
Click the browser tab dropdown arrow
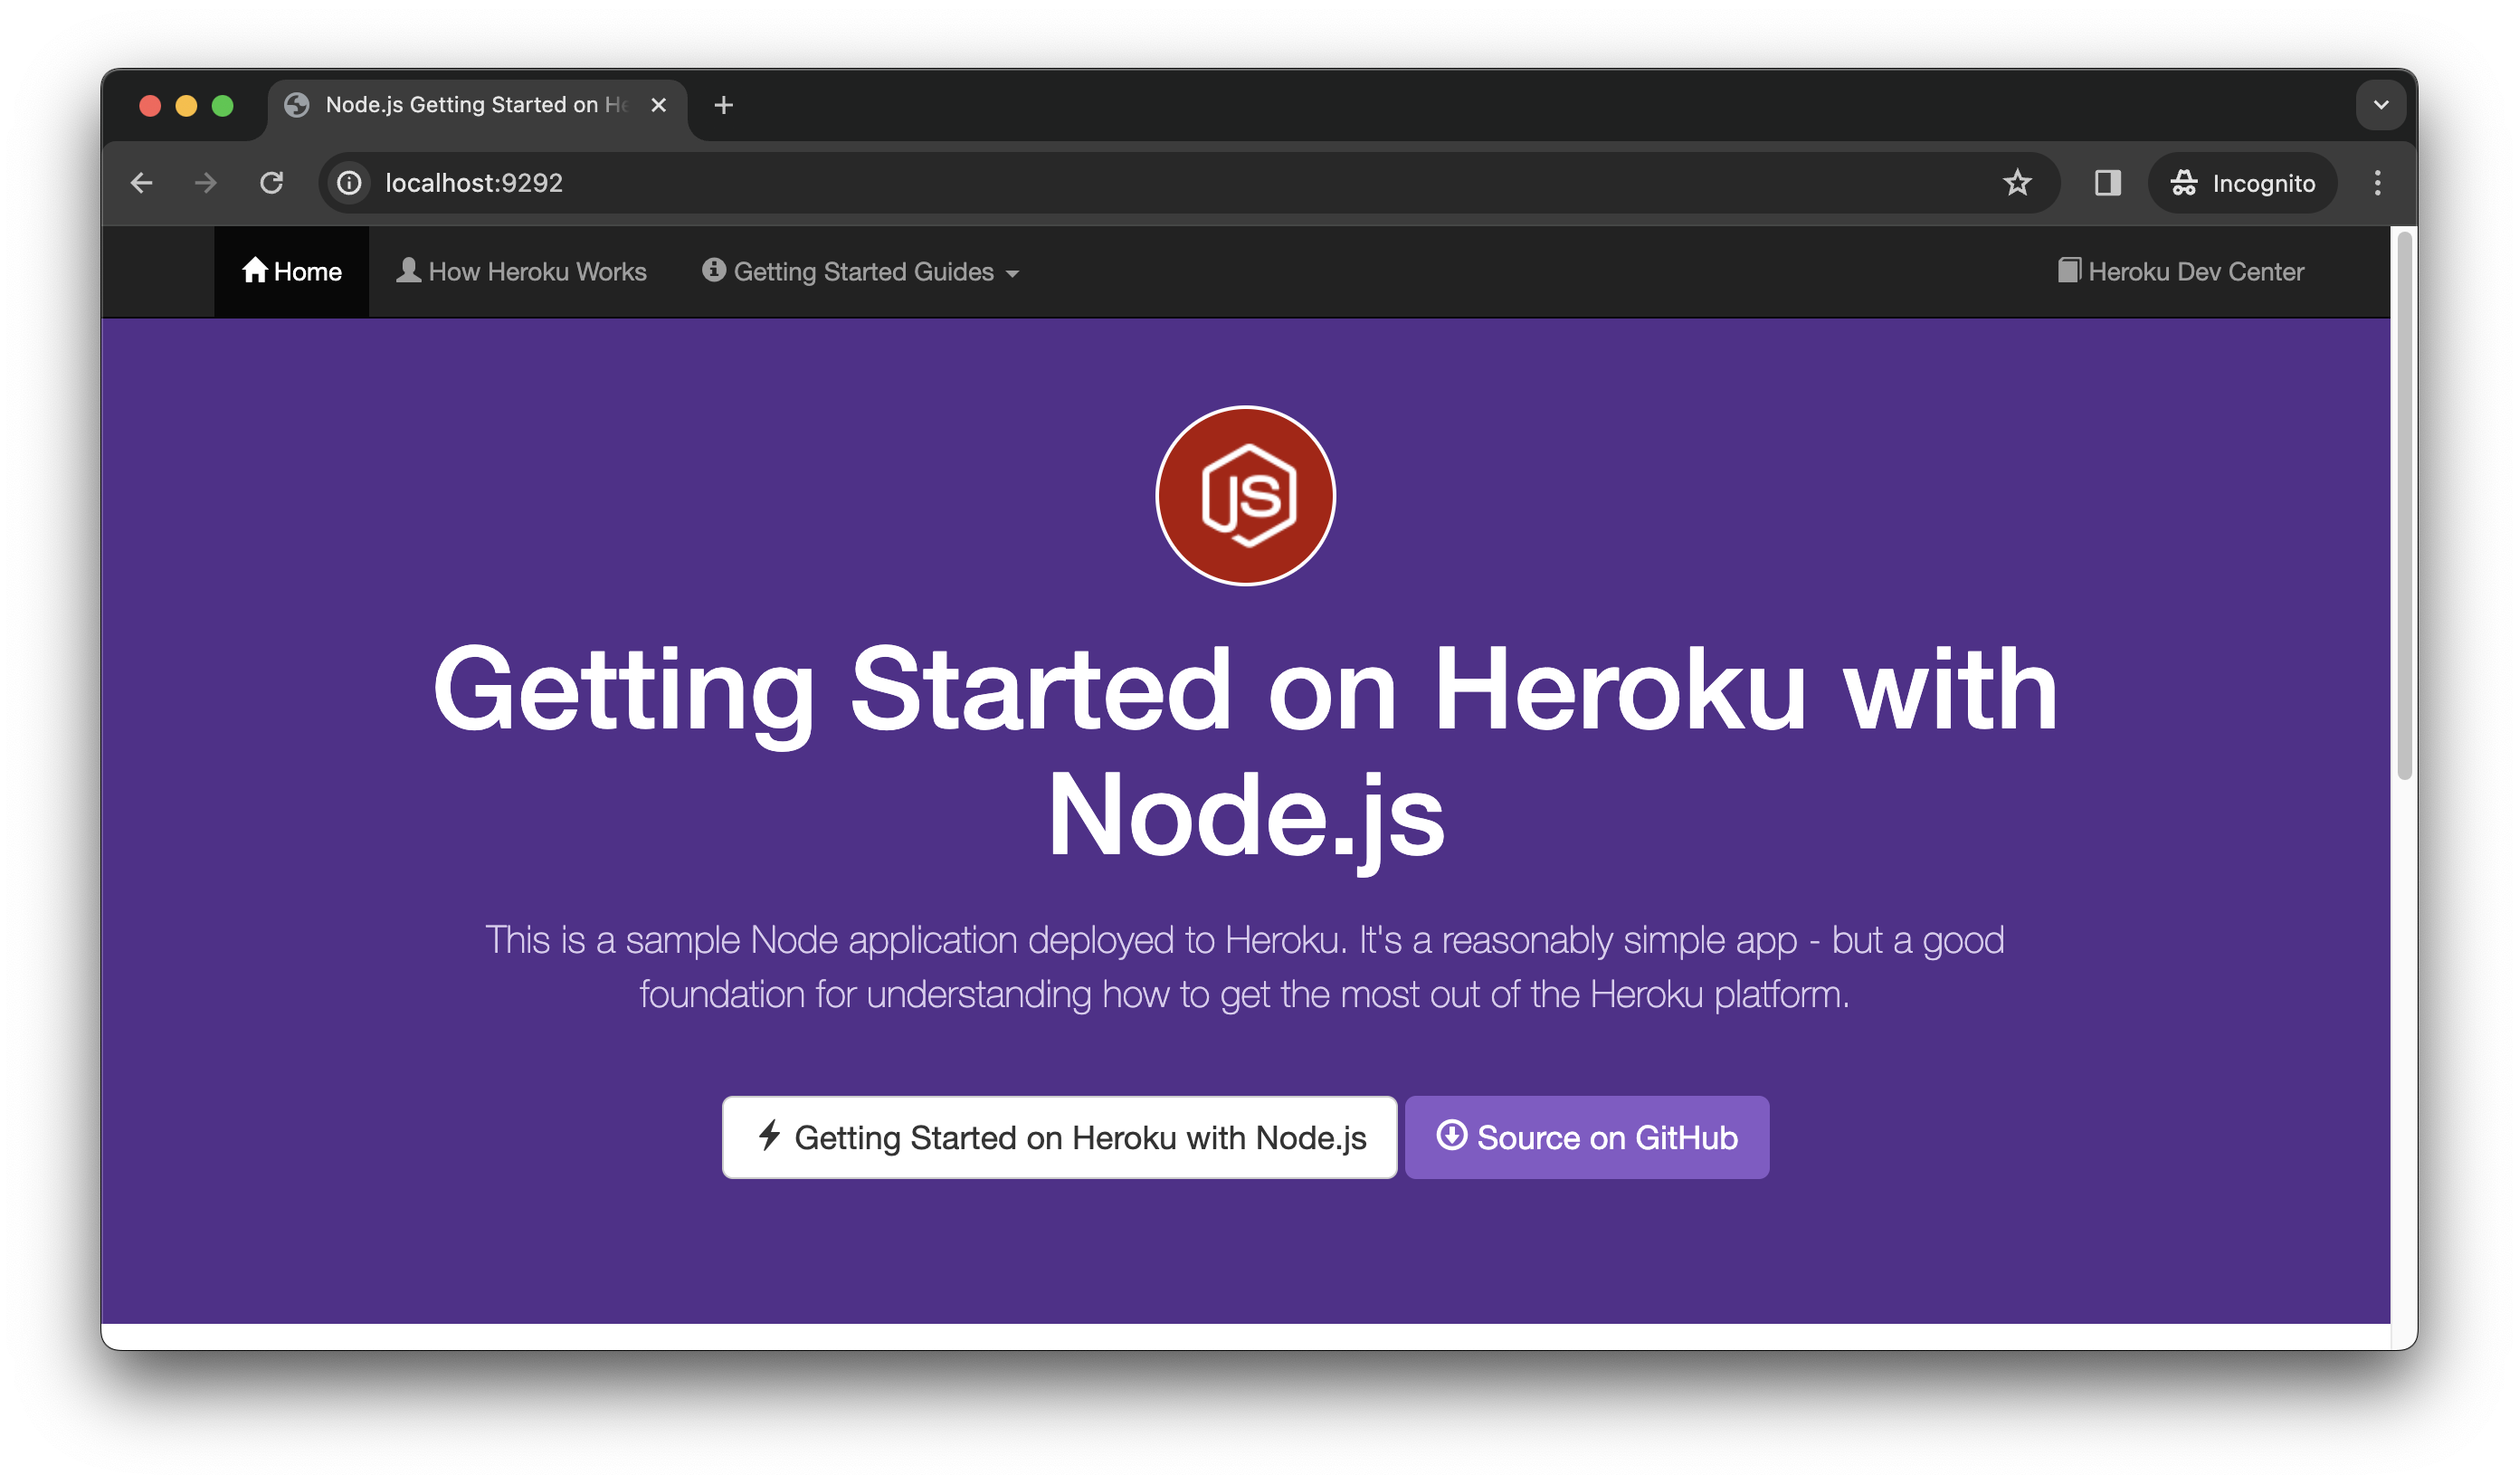click(2381, 104)
